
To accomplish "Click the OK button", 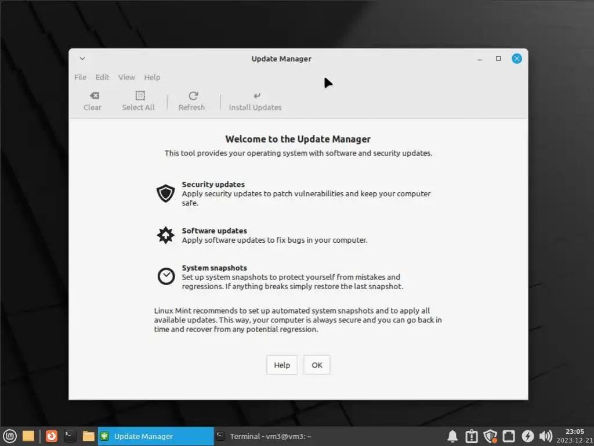I will click(x=317, y=365).
